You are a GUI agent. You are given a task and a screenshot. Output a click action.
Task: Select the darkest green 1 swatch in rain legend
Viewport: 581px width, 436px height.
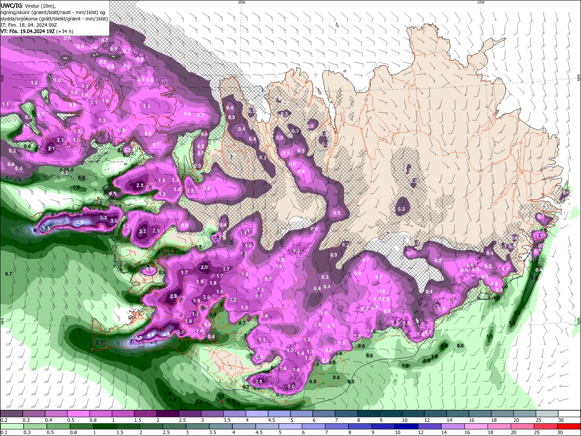click(105, 426)
